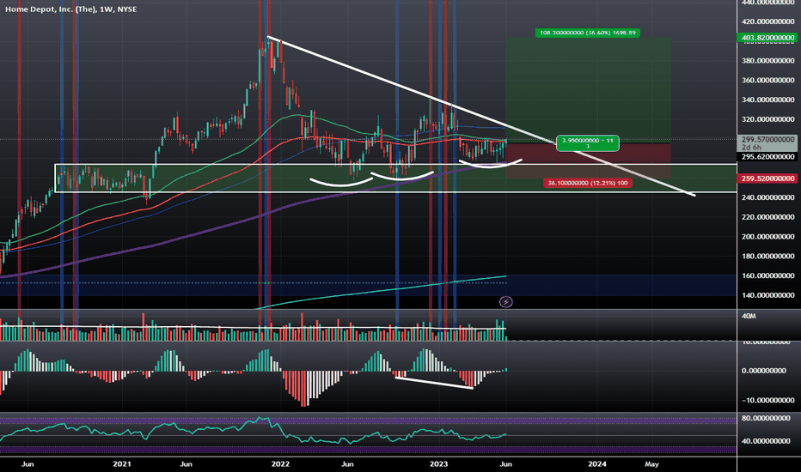Click the 360.000000000 price axis value
This screenshot has height=472, width=801.
767,80
